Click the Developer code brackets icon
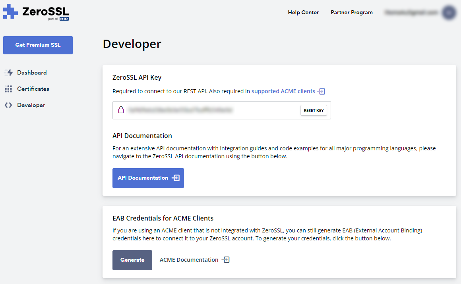Screen dimensions: 461x284 pos(8,105)
